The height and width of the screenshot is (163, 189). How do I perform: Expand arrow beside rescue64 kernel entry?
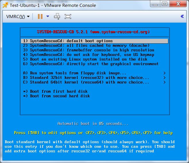[x=164, y=82]
